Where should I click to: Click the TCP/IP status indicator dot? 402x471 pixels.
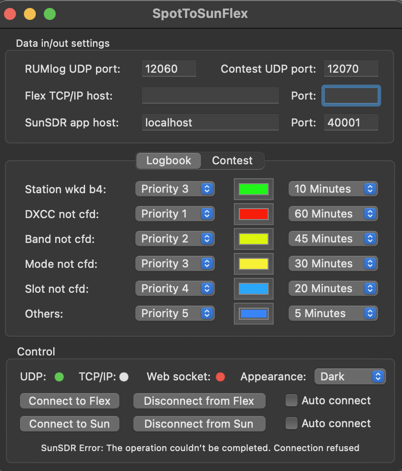pyautogui.click(x=124, y=377)
